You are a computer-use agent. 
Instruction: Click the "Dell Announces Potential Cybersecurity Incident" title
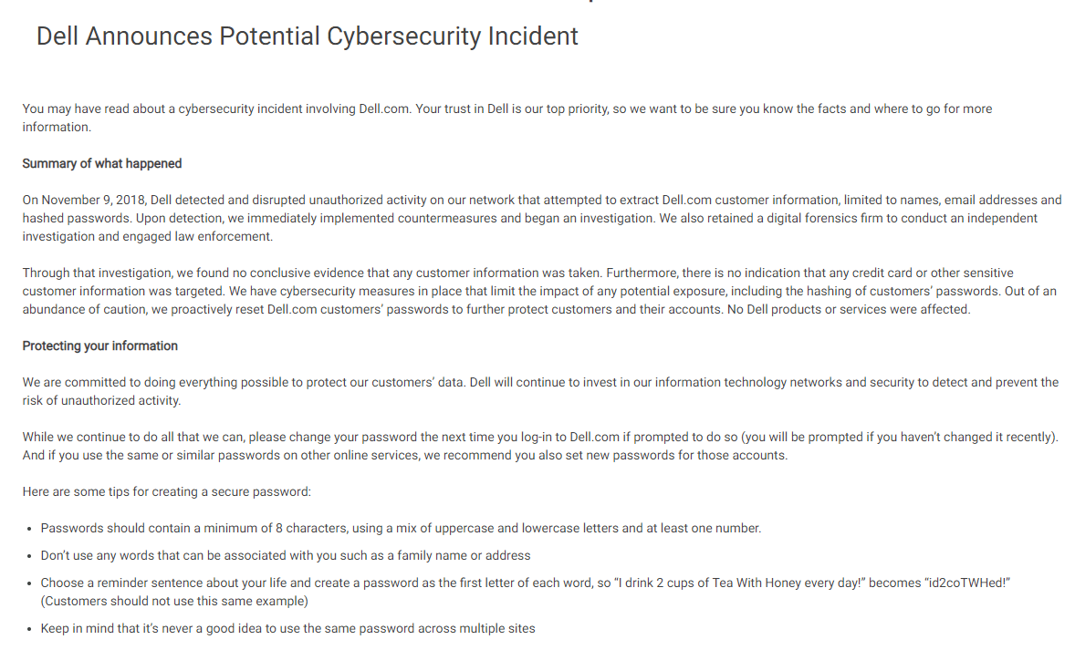[308, 36]
